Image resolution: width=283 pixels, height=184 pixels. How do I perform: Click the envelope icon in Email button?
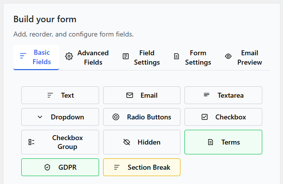pos(130,95)
